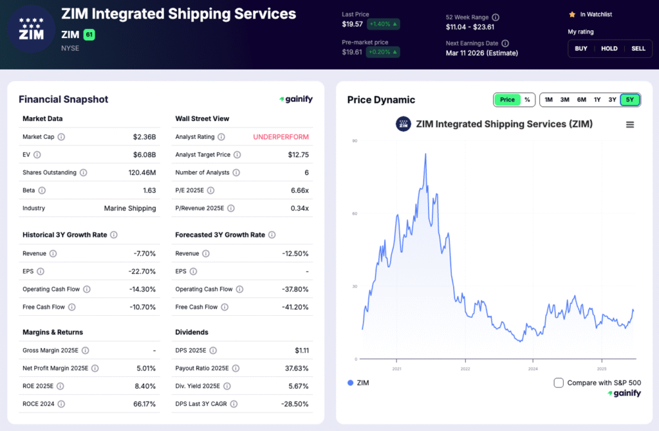Select the 1Y time range tab
This screenshot has height=431, width=659.
tap(598, 100)
